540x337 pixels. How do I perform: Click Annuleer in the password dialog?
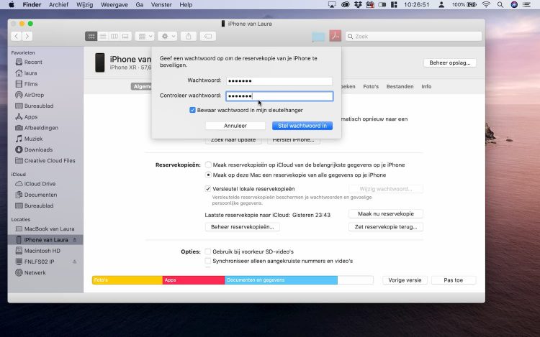(x=235, y=126)
